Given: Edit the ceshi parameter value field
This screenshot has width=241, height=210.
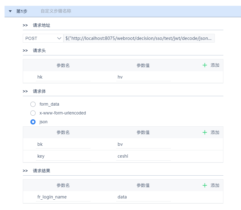Looking at the screenshot, I should point(143,156).
